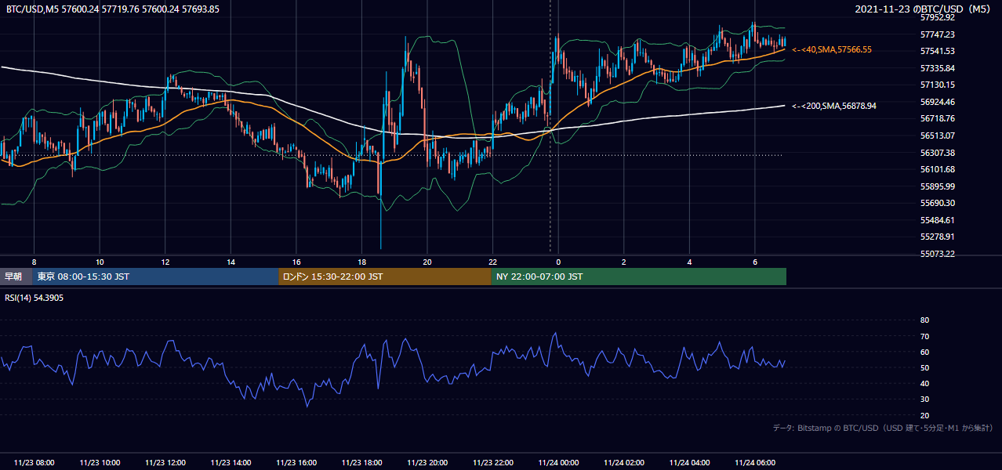
Task: Click RSI scale label 70
Action: coord(924,336)
